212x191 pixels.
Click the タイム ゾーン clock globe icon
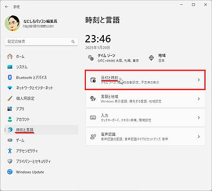click(91, 58)
